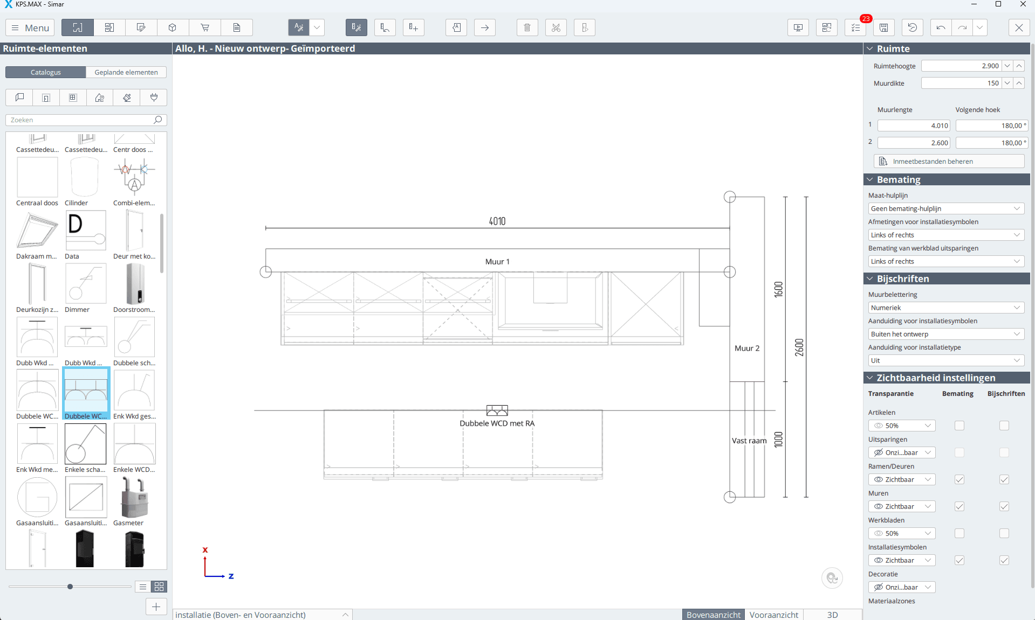
Task: Open the Maat-hulplijn dropdown
Action: [x=945, y=208]
